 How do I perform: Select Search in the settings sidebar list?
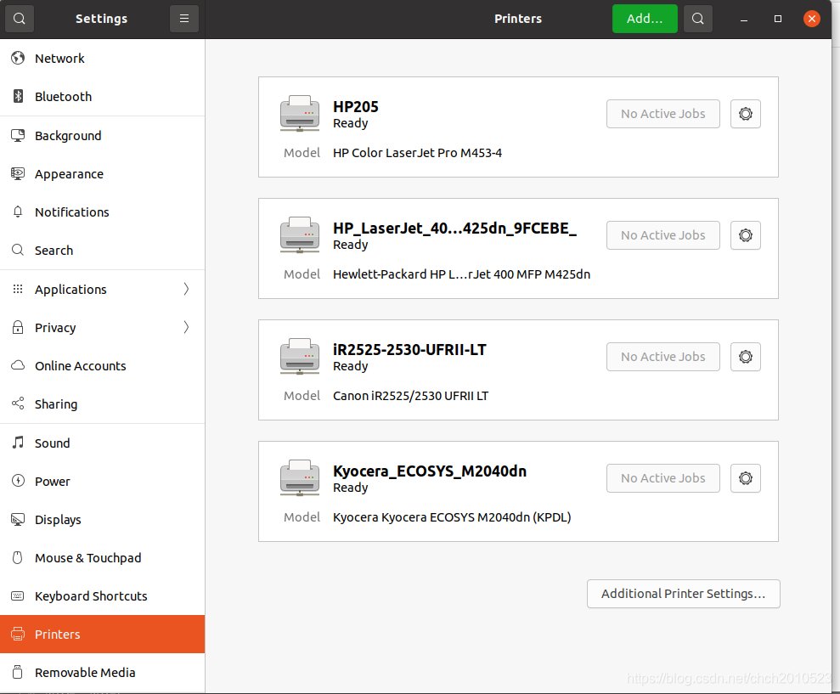102,251
